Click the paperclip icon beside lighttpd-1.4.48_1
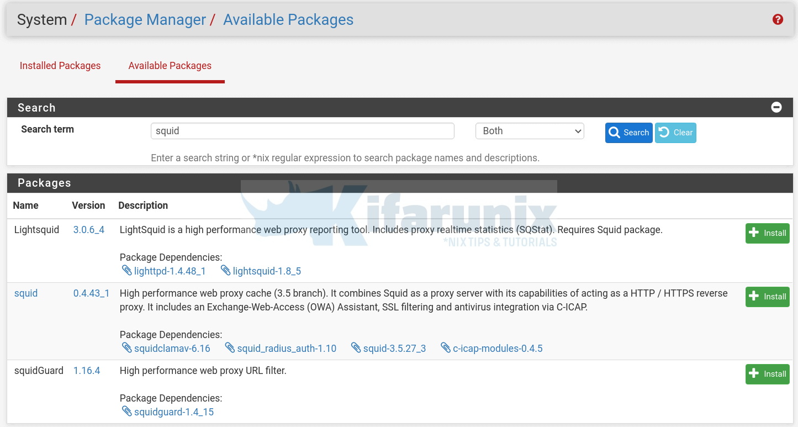 pyautogui.click(x=126, y=271)
